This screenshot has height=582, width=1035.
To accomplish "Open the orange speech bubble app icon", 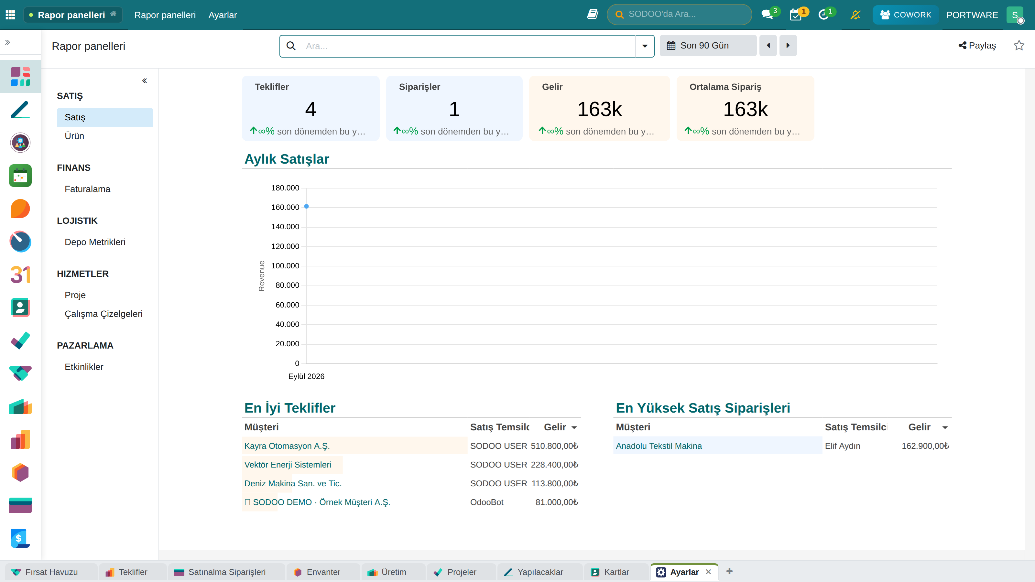I will [x=20, y=209].
